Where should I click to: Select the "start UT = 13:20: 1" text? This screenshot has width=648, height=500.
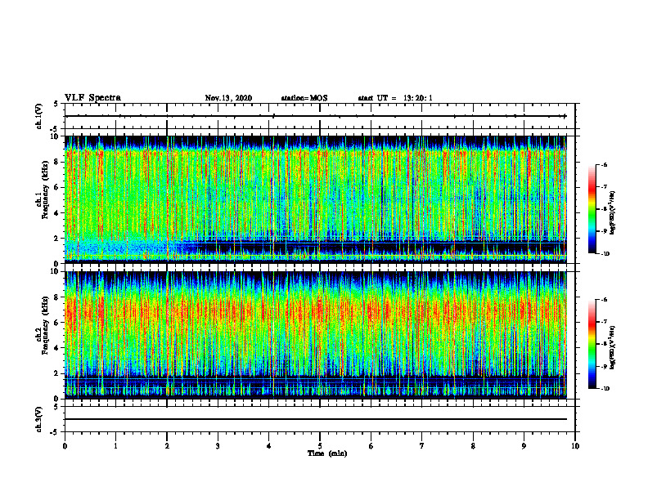click(x=395, y=98)
